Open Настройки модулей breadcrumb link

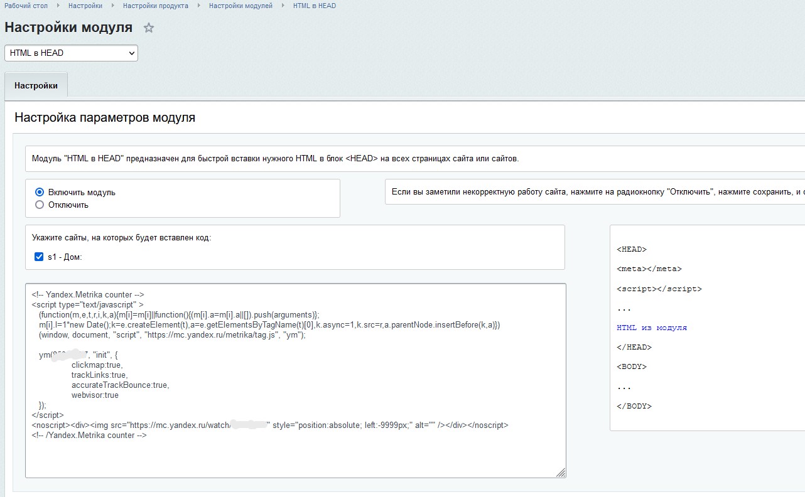click(x=240, y=6)
